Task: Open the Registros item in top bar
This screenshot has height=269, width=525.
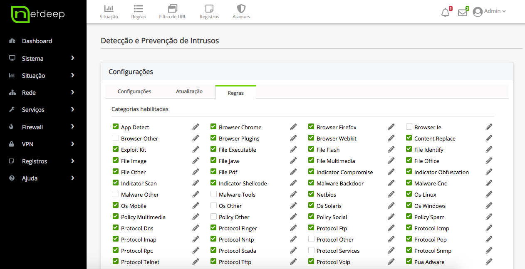Action: click(209, 11)
